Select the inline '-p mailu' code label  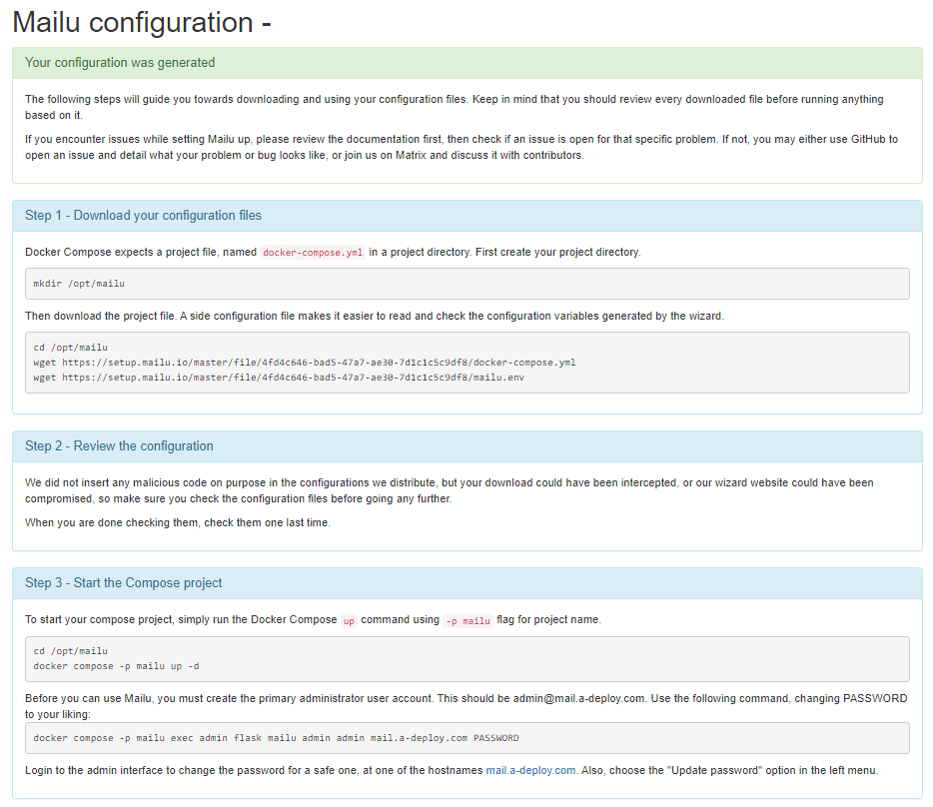tap(468, 620)
